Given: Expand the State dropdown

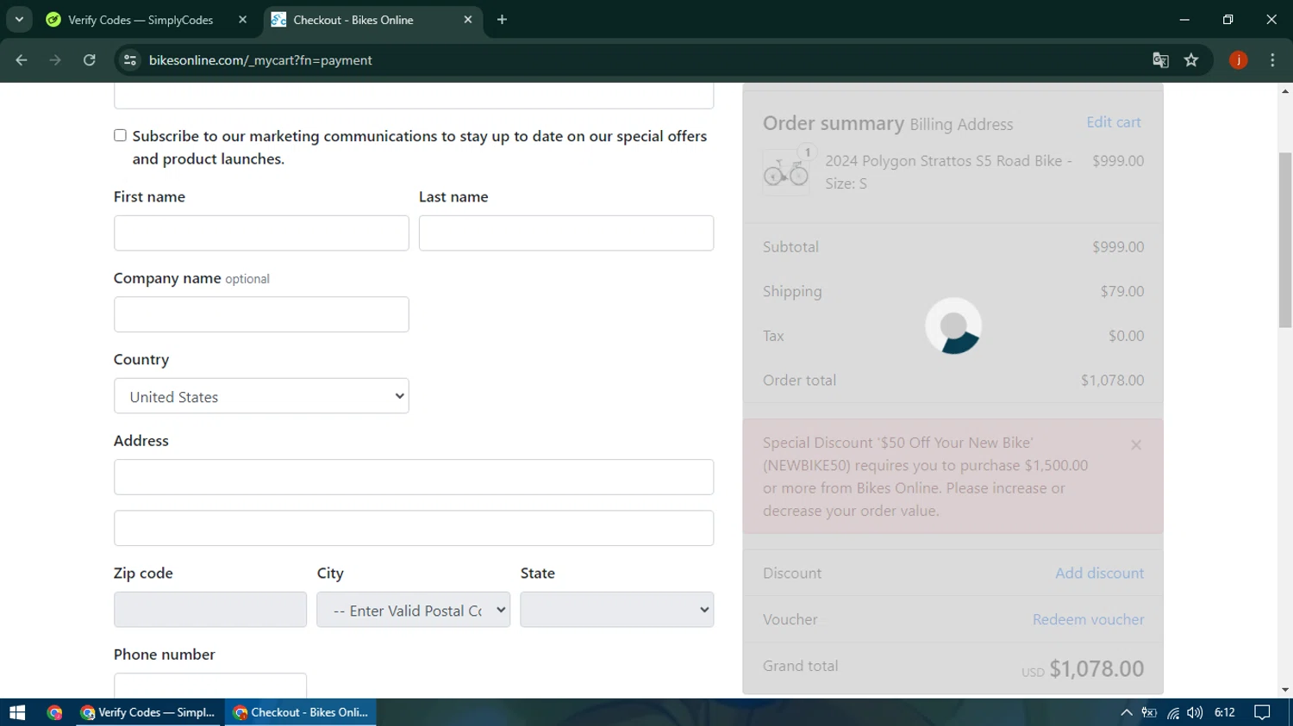Looking at the screenshot, I should (x=616, y=610).
